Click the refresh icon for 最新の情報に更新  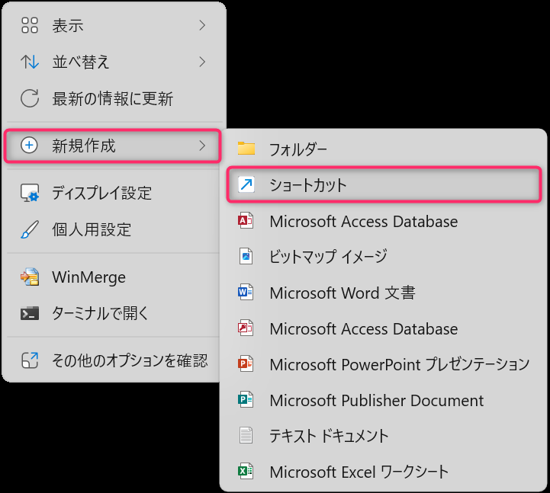click(30, 98)
